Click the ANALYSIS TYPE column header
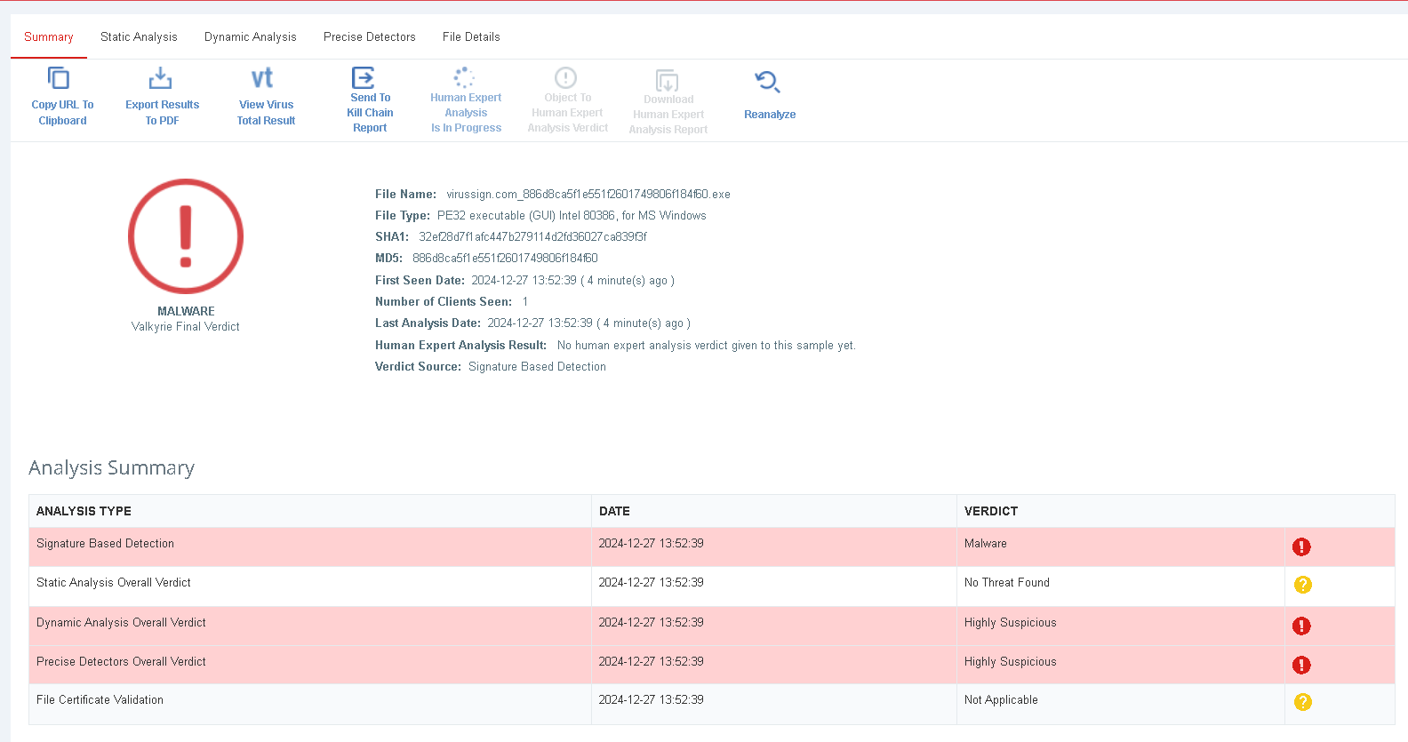This screenshot has width=1408, height=742. tap(84, 511)
